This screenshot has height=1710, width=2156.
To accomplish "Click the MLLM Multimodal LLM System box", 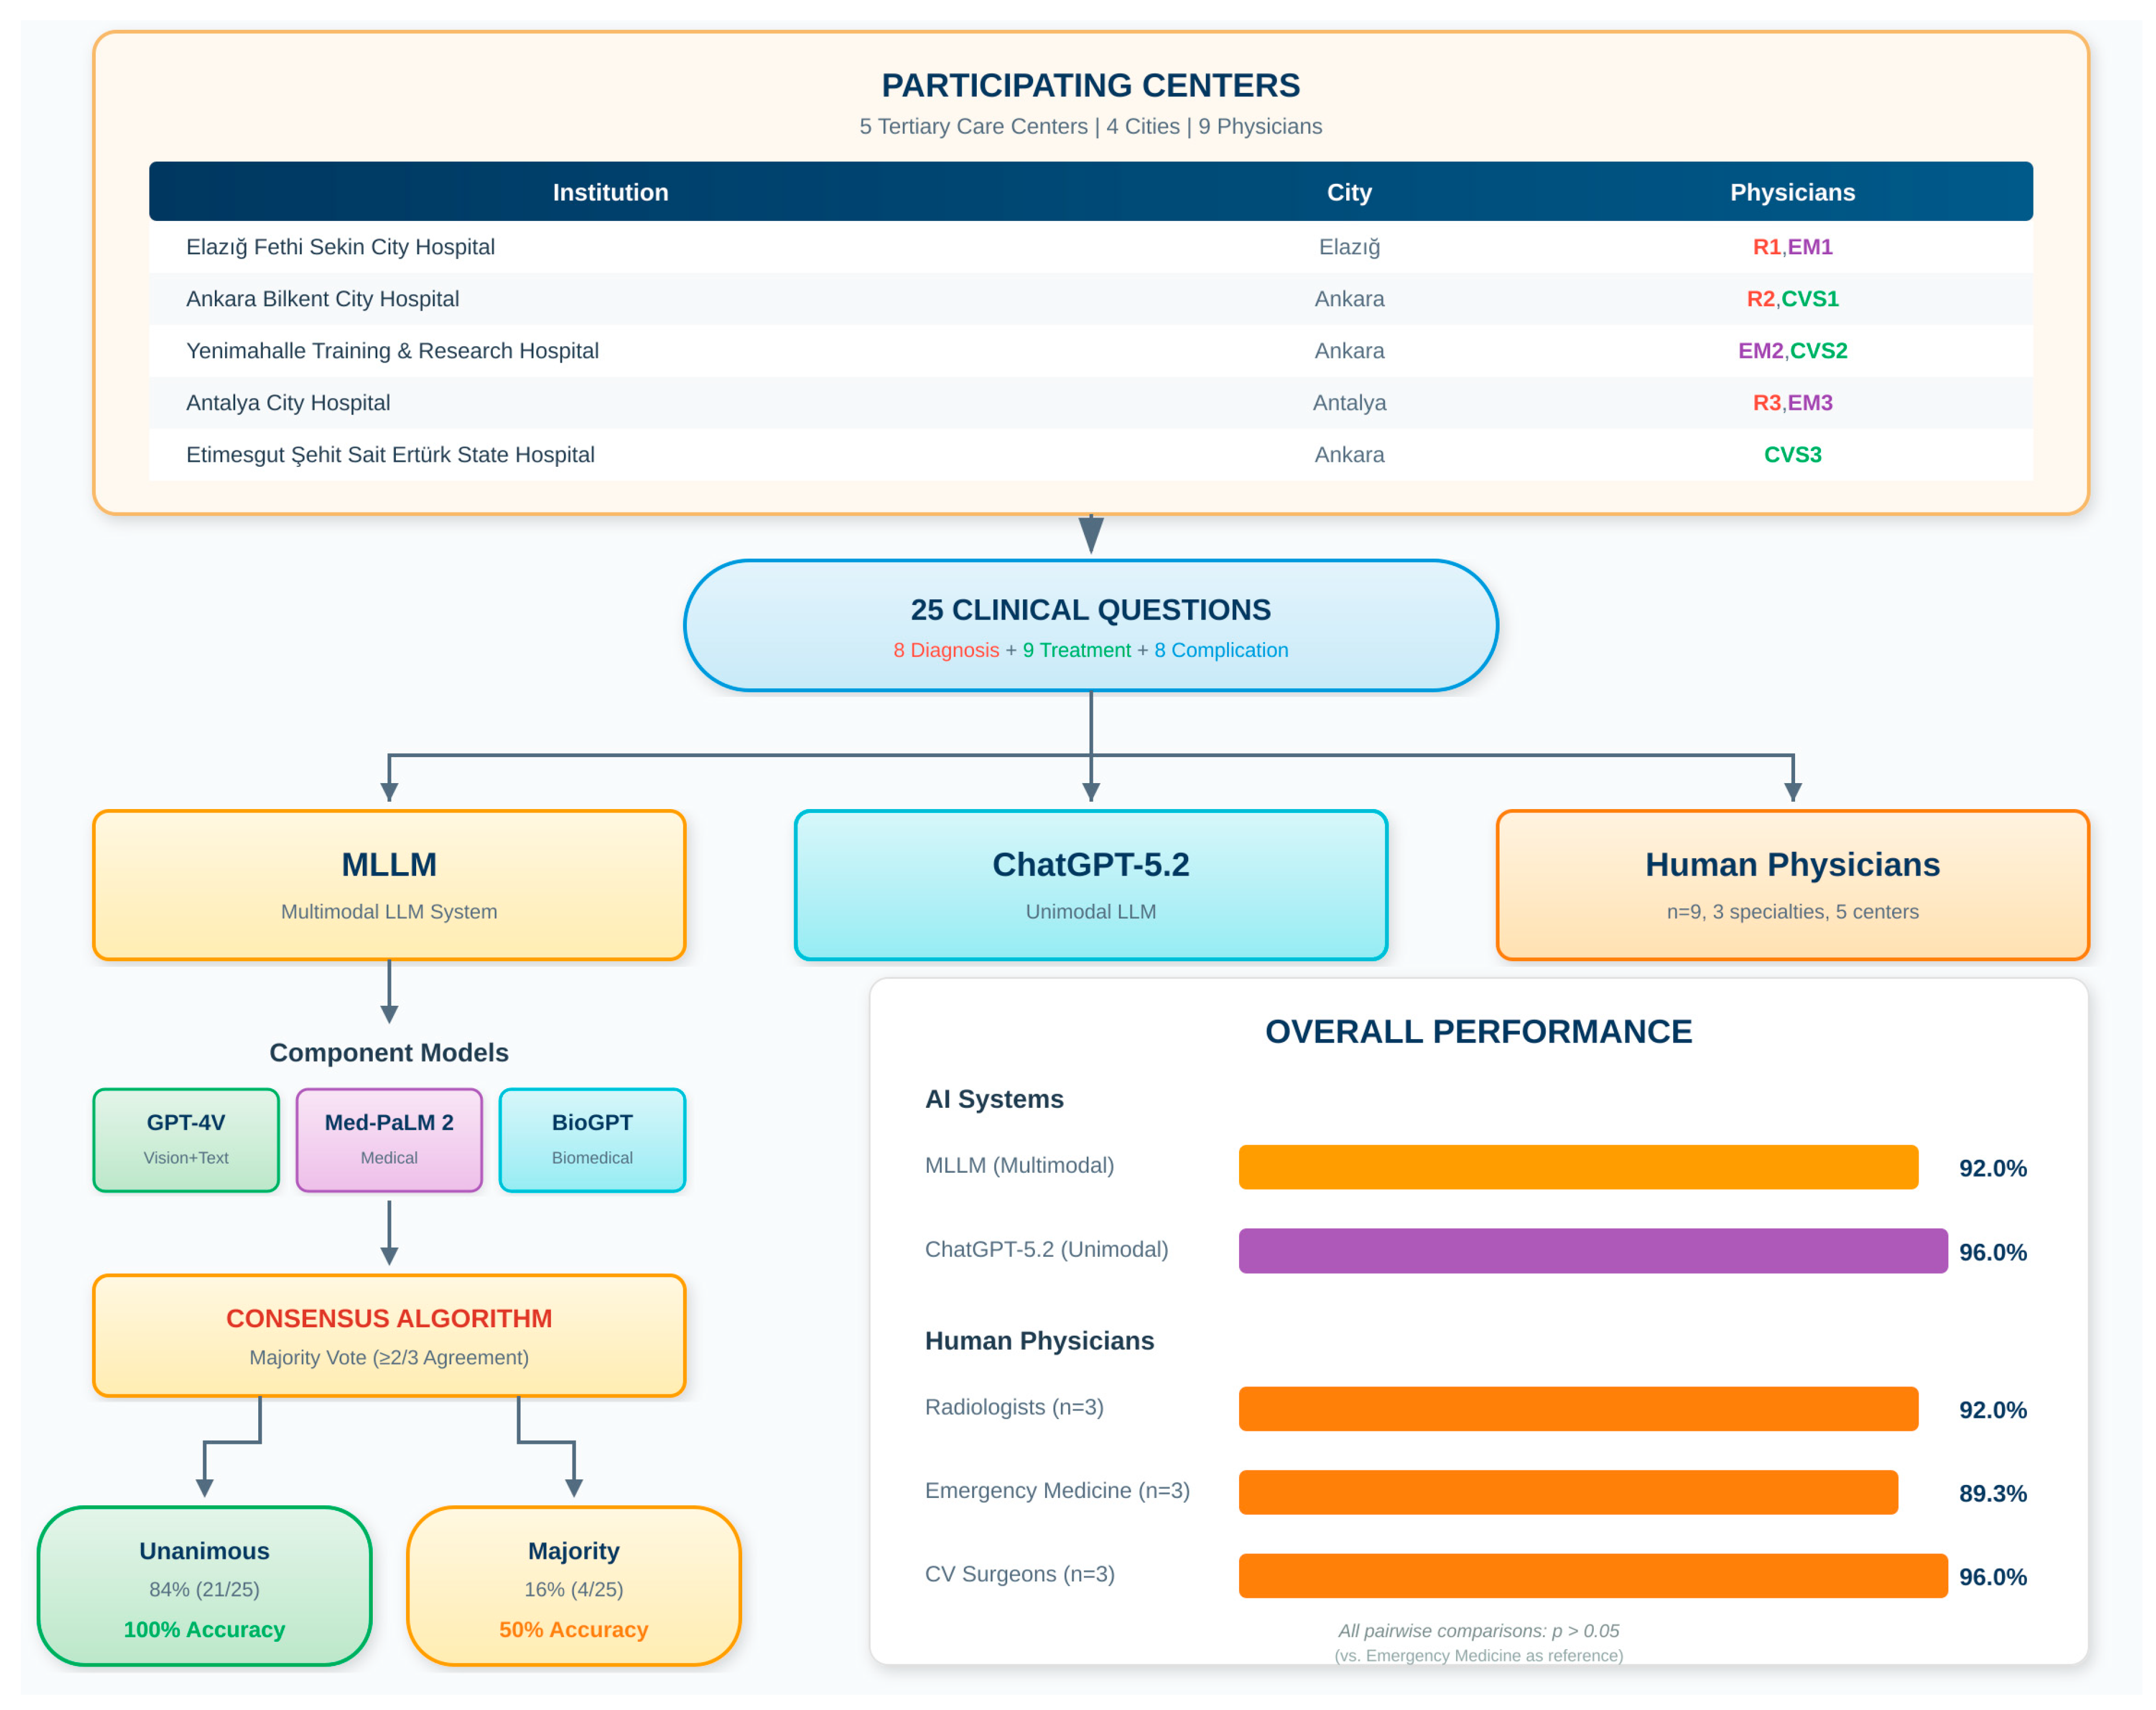I will (x=389, y=884).
